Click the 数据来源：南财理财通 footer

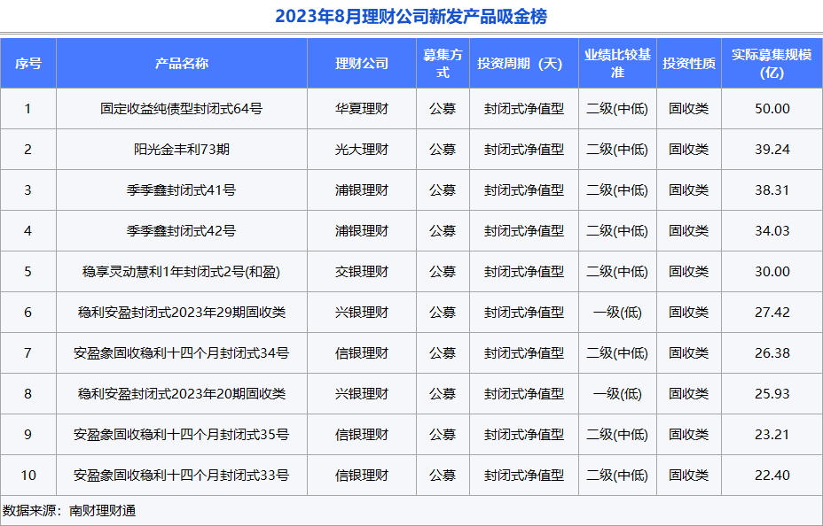point(69,510)
